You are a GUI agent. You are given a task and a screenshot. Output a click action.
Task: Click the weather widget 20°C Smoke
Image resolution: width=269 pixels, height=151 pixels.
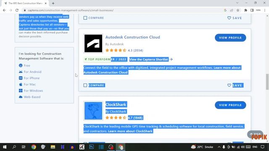pyautogui.click(x=202, y=147)
